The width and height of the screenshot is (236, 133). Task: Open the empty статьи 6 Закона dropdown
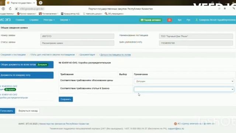click(x=184, y=89)
